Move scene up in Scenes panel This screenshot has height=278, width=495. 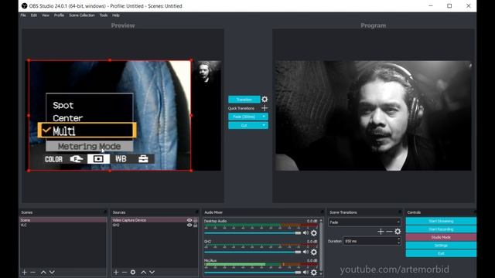pos(43,272)
